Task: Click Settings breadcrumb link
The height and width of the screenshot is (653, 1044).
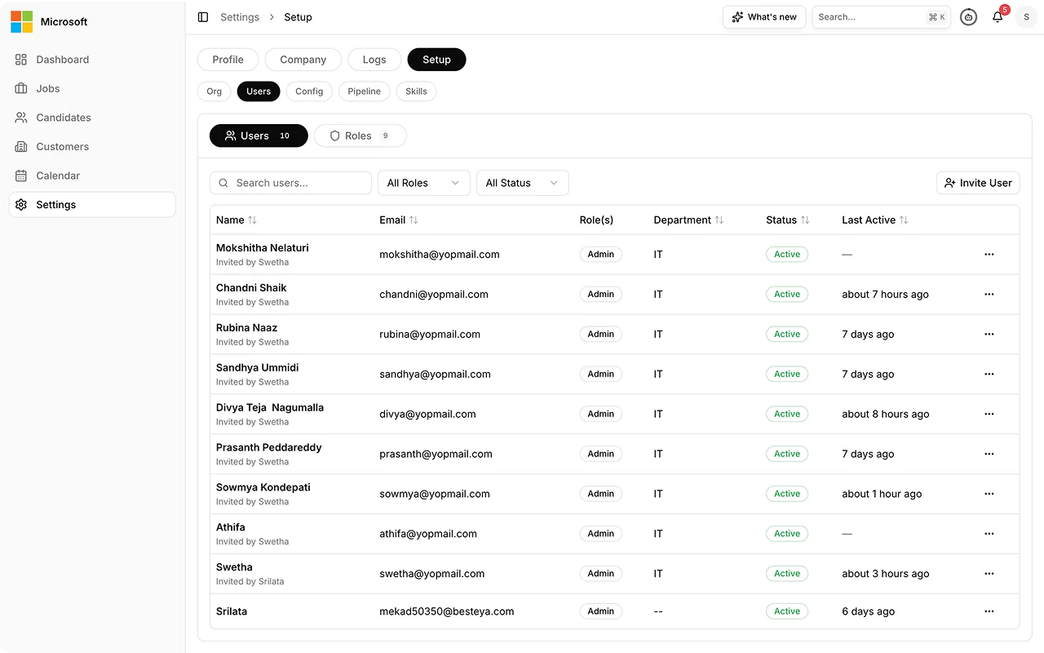Action: (240, 17)
